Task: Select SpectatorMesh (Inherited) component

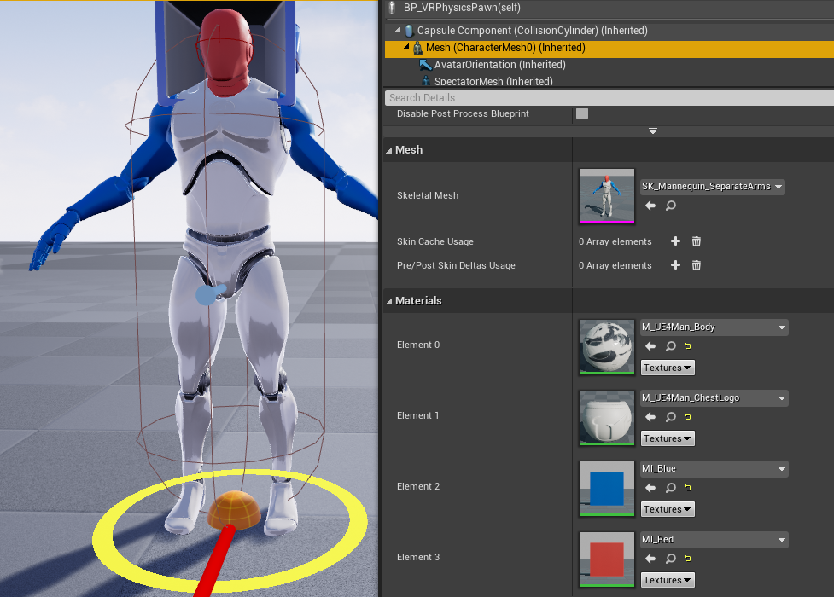Action: (x=609, y=81)
